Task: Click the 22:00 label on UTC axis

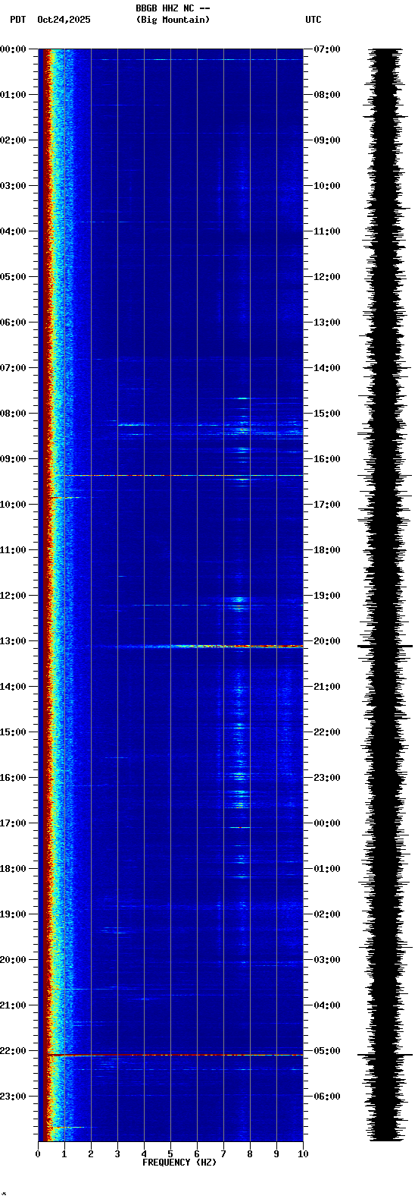Action: pos(327,732)
